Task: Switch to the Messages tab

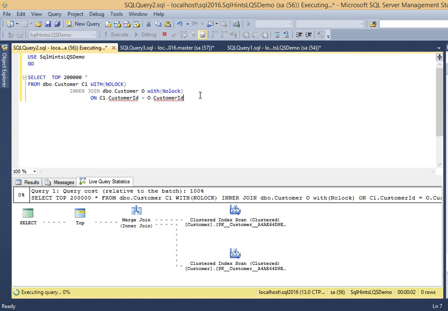Action: (x=60, y=182)
